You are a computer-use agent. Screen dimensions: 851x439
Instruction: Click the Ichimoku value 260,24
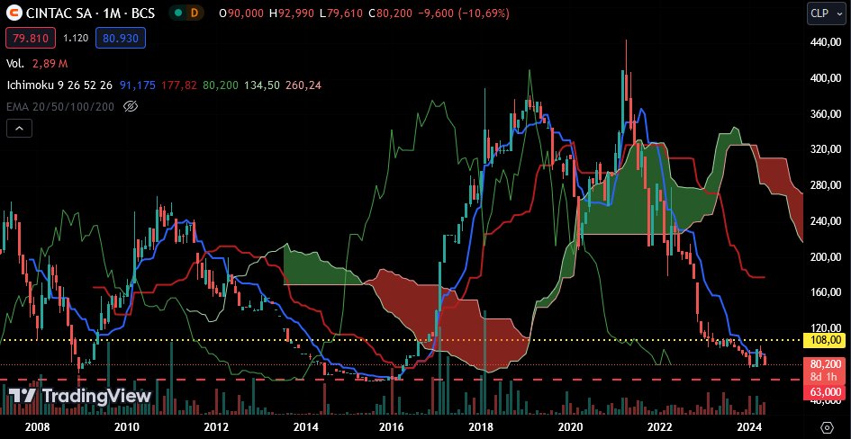click(x=303, y=85)
